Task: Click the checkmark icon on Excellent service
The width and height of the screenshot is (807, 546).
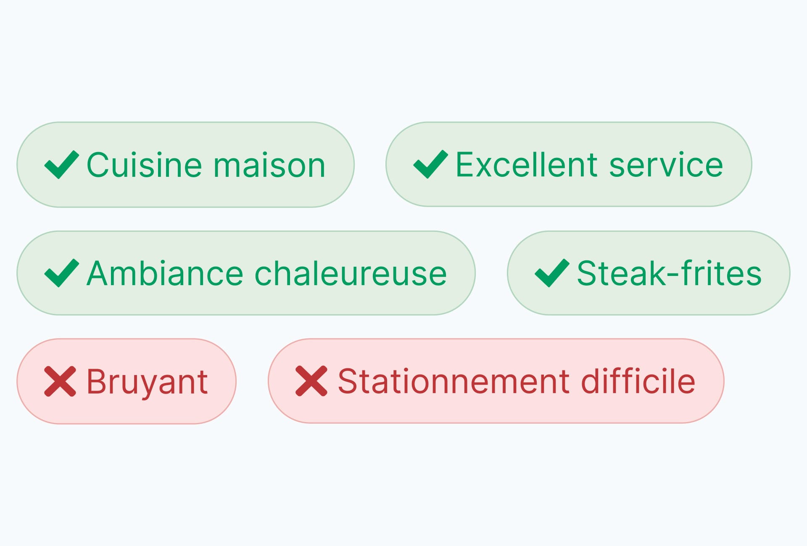Action: 430,164
